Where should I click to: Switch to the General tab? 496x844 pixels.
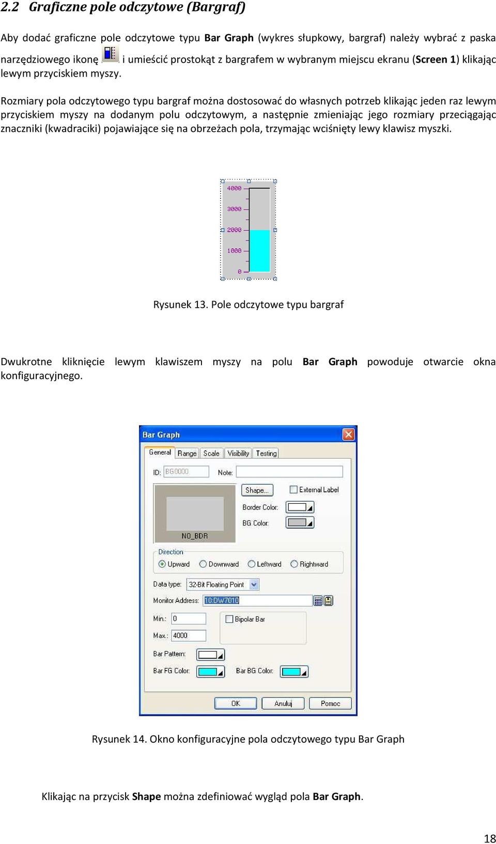point(160,453)
